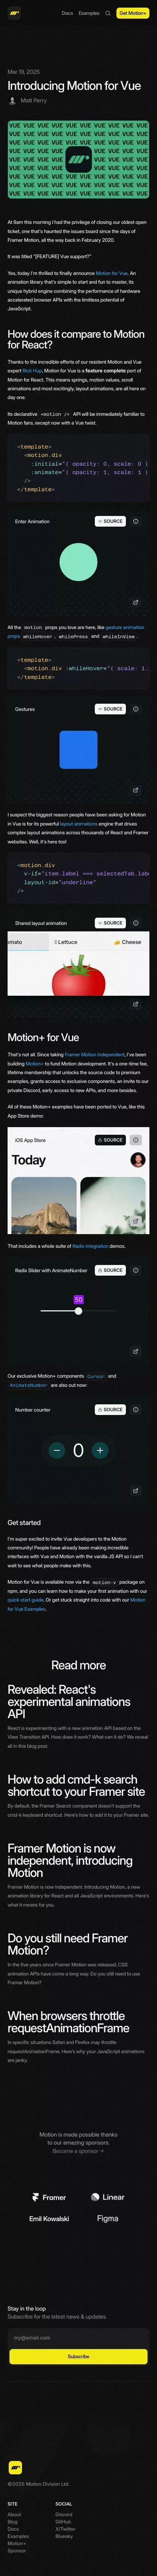Open Shared layout demo in new window

[x=136, y=1004]
